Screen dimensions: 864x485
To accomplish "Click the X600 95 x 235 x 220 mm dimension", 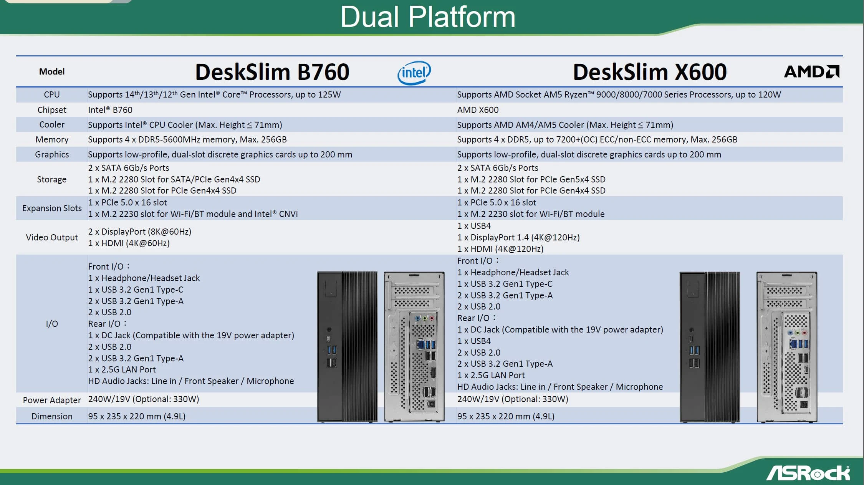I will 506,416.
